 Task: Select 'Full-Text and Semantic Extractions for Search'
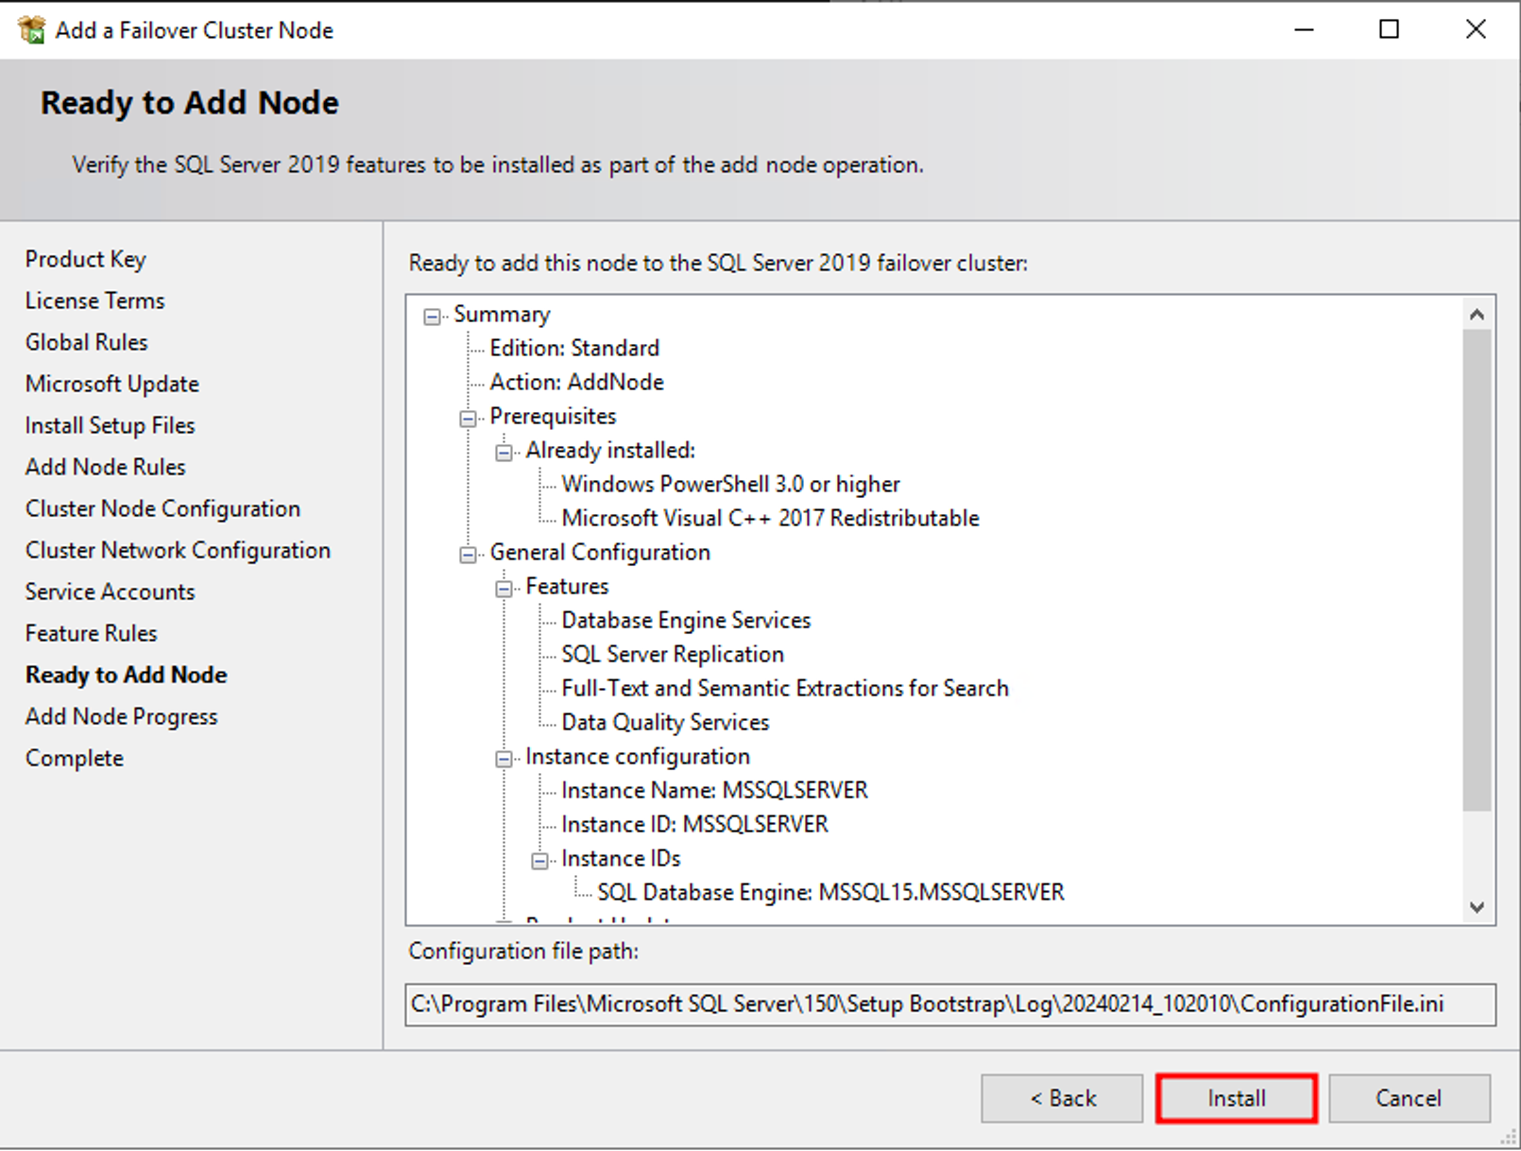[x=785, y=688]
